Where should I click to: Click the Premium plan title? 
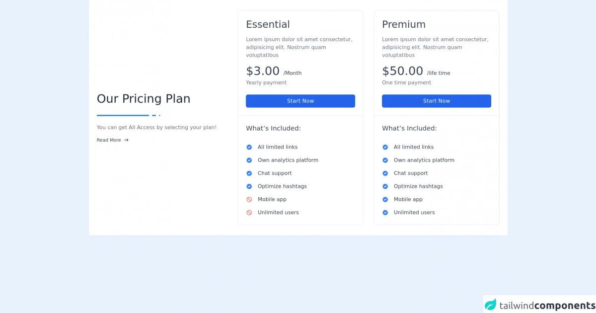pyautogui.click(x=403, y=24)
